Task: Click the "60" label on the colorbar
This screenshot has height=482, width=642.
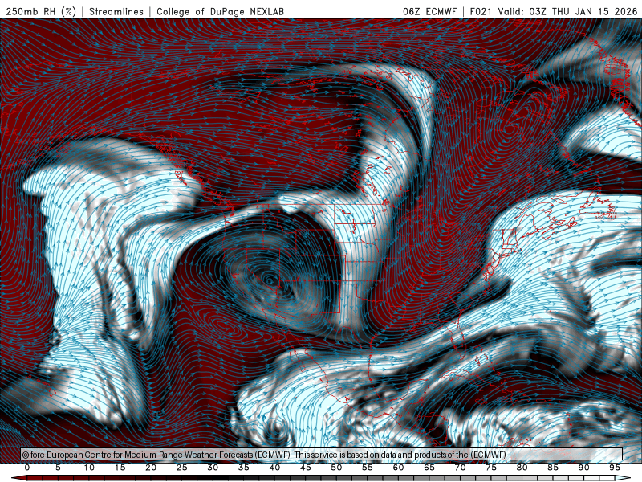Action: 398,468
